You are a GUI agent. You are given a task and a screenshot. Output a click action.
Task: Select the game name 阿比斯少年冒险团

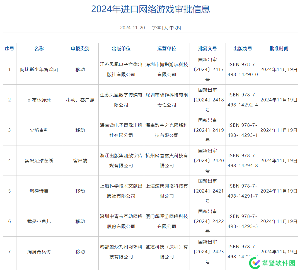coord(39,69)
